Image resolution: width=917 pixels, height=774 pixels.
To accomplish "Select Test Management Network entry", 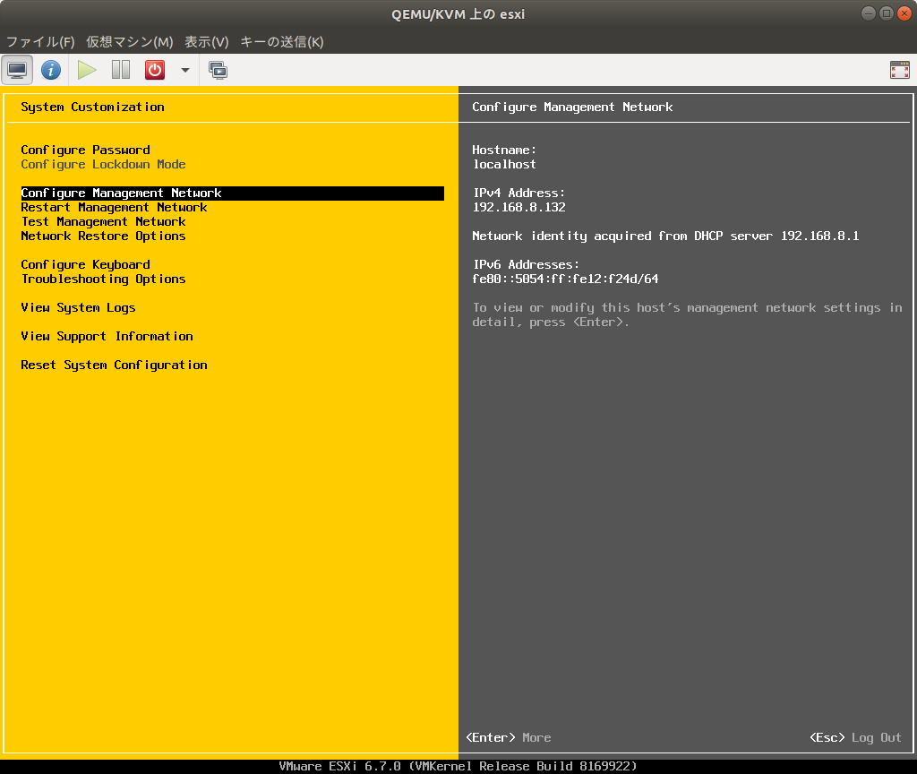I will [x=104, y=222].
